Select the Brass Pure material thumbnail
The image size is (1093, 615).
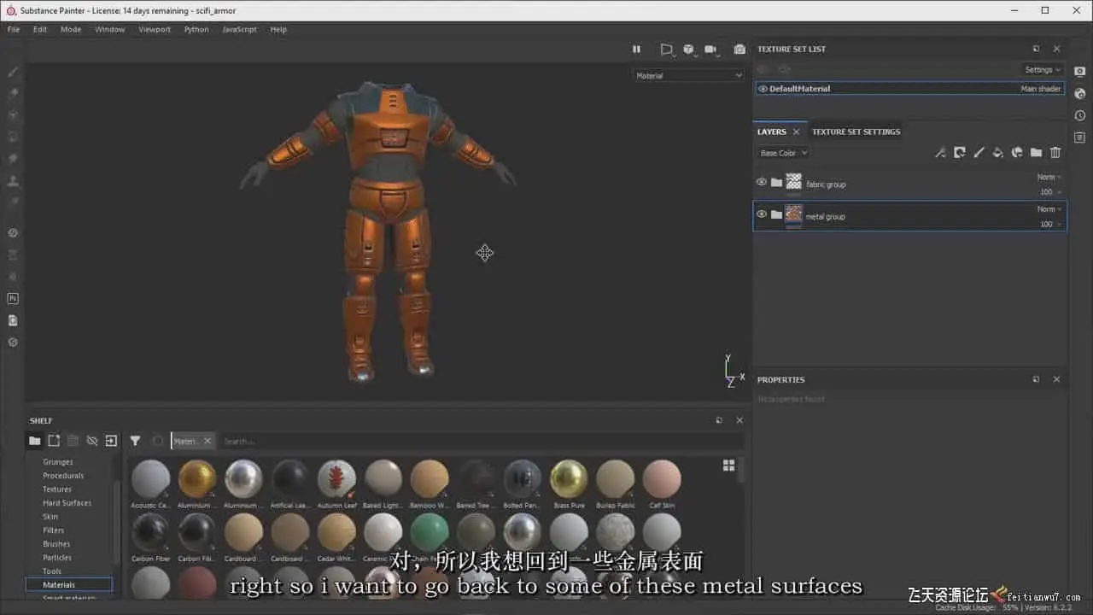point(569,479)
